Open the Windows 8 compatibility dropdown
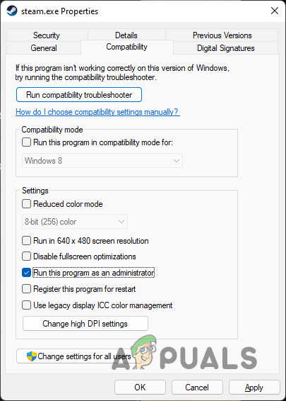This screenshot has width=286, height=401. 102,161
